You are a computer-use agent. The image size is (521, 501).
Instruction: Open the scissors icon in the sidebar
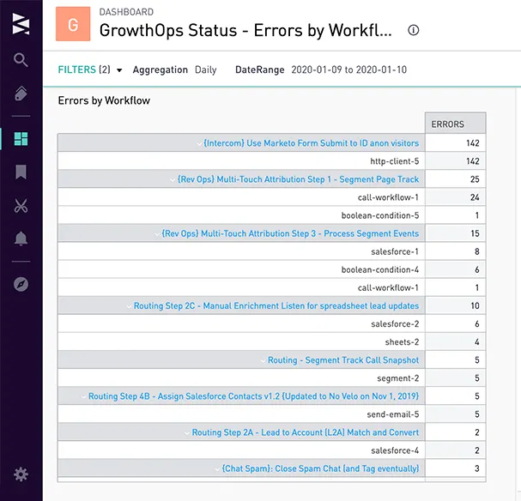[21, 206]
